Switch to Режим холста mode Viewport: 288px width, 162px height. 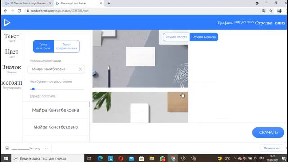click(x=176, y=37)
